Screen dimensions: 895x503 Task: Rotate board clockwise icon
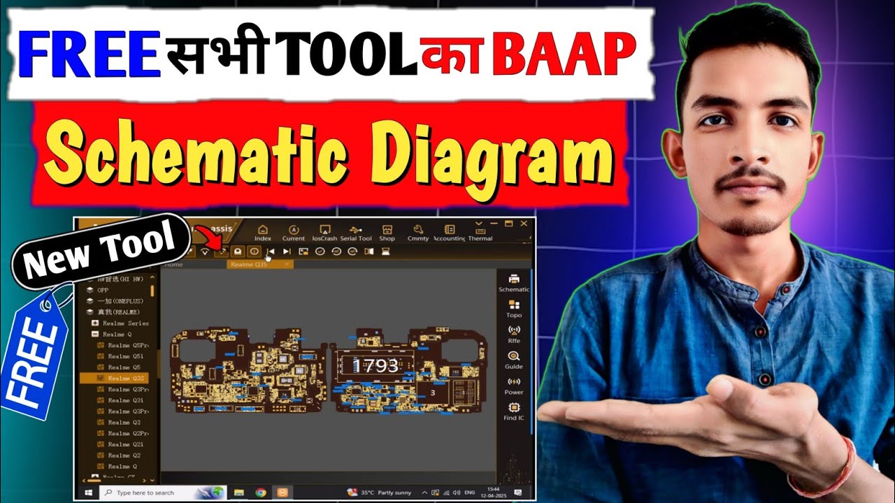(x=352, y=251)
